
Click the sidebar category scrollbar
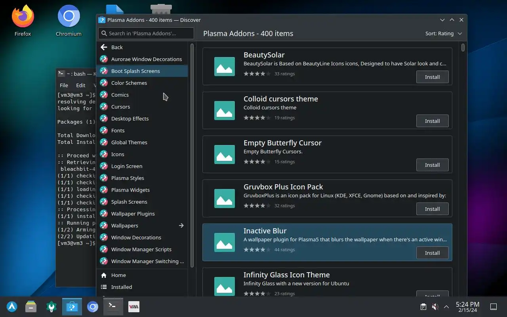[x=192, y=155]
